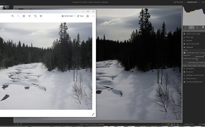Adjust the exposure slider
Screen dimensions: 205x127
[x=199, y=56]
